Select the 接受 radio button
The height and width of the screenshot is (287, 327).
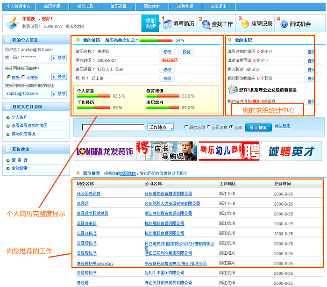click(8, 78)
